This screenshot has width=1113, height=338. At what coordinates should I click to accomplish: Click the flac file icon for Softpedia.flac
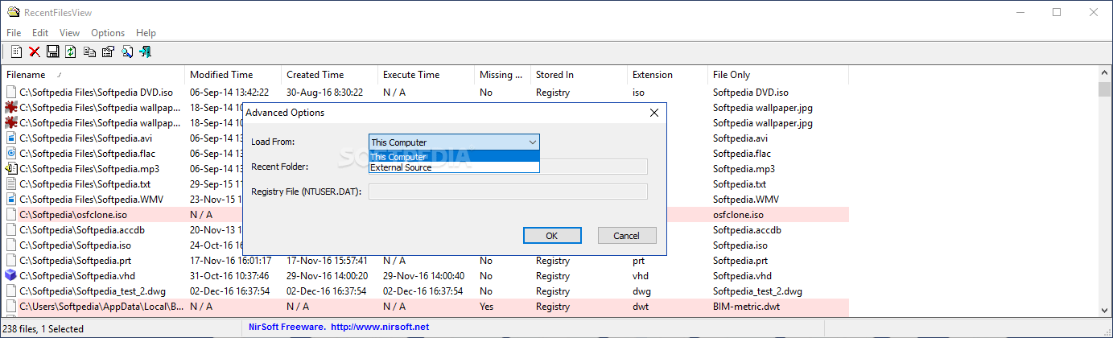coord(11,154)
